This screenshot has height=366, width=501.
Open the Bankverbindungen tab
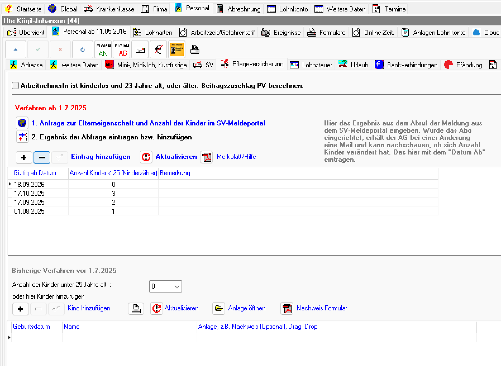pyautogui.click(x=406, y=65)
